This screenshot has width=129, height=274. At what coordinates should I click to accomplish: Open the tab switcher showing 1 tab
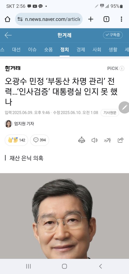click(106, 19)
